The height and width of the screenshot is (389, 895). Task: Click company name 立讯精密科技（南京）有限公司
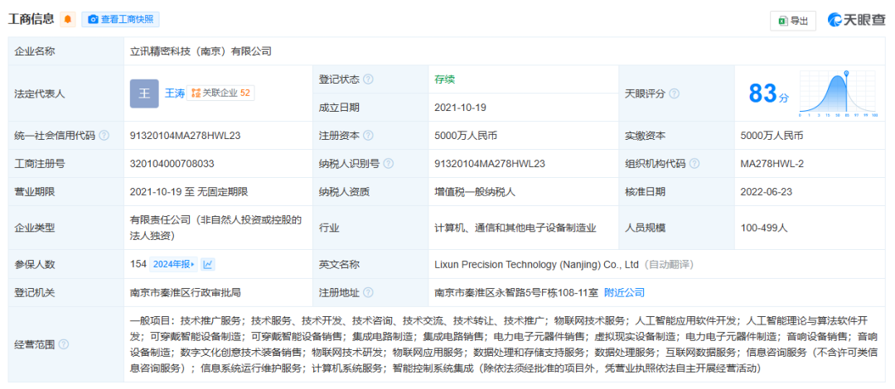click(201, 51)
